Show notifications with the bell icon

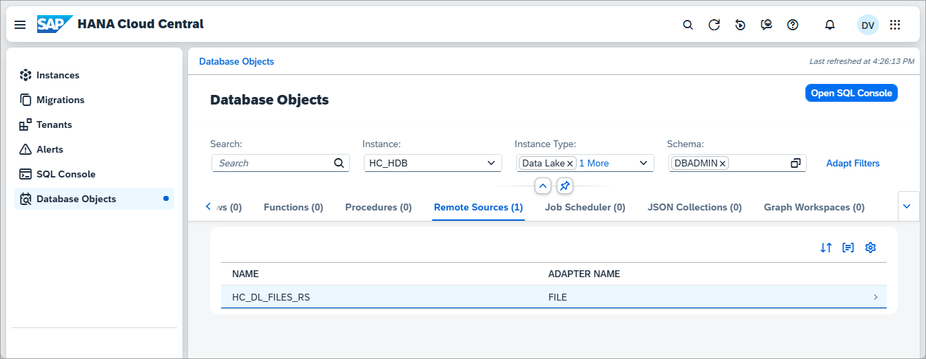[830, 25]
